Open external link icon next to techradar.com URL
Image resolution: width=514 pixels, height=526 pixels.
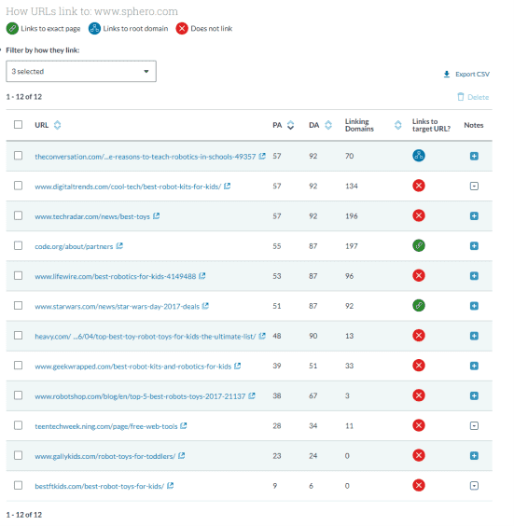pyautogui.click(x=156, y=216)
